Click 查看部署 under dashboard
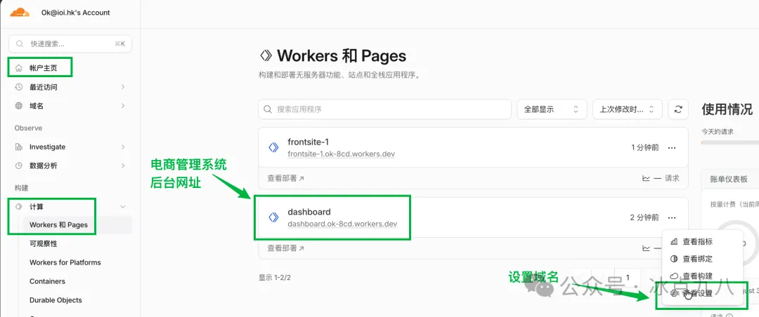Screen dimensions: 759x317 click(x=285, y=248)
